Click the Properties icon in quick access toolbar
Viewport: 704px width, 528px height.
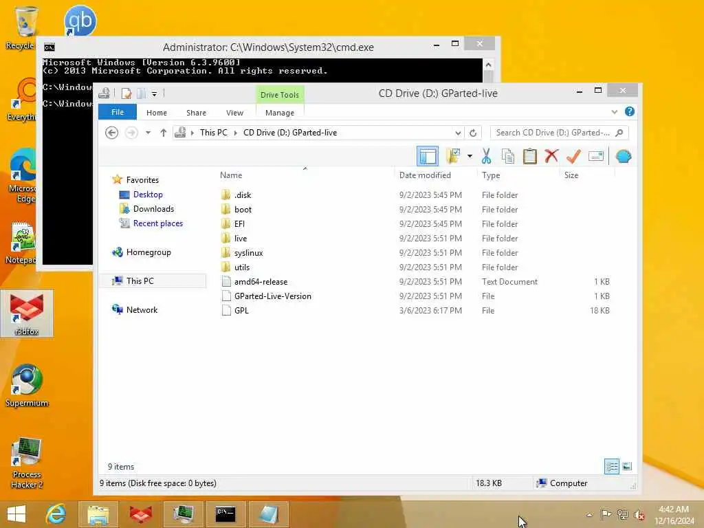[x=126, y=93]
